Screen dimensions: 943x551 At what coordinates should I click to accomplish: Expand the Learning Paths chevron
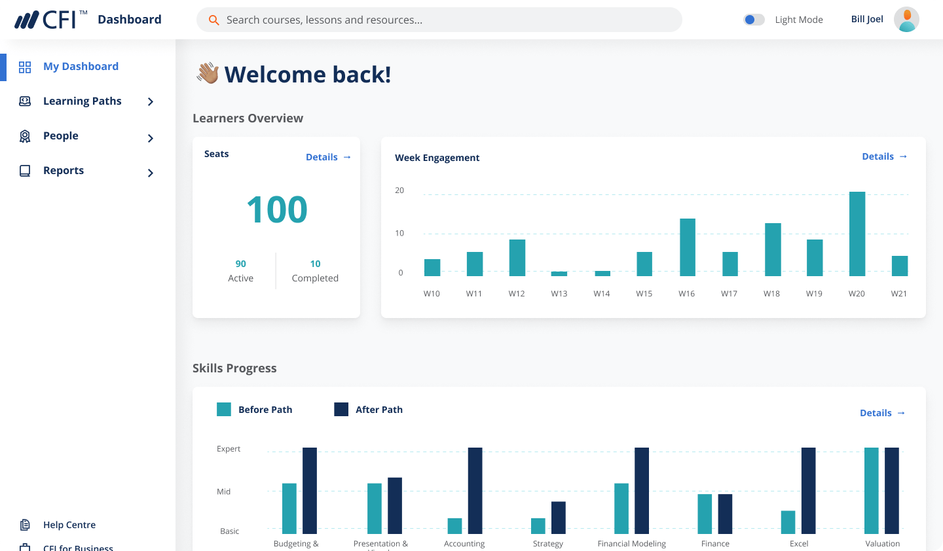click(151, 101)
